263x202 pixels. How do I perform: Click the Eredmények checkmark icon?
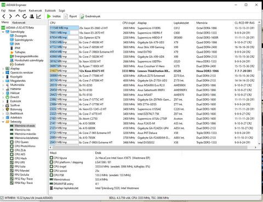coord(82,16)
